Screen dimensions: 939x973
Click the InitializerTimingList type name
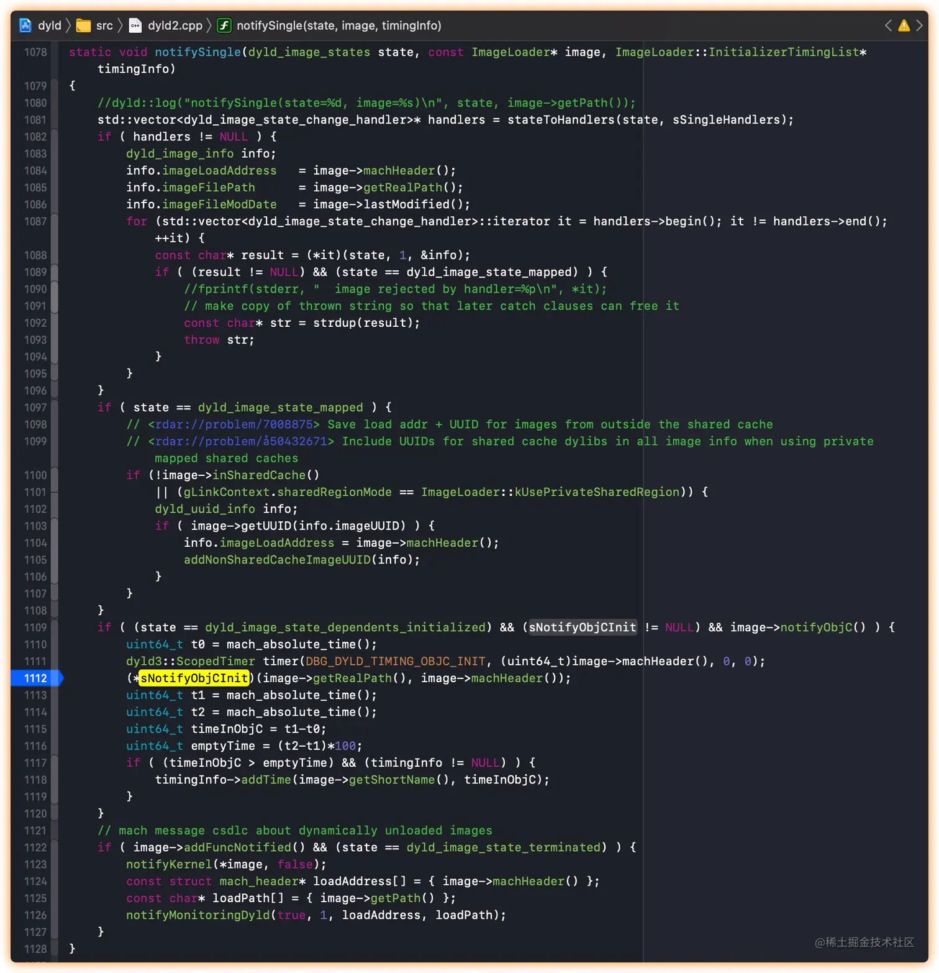click(x=784, y=52)
